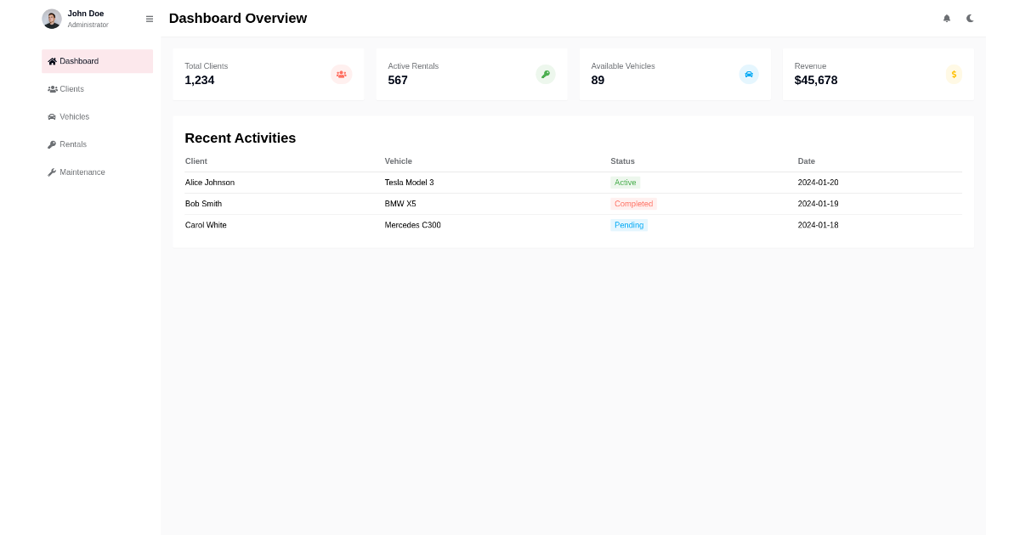Select the Rentals key icon
The image size is (1020, 535).
tap(52, 144)
